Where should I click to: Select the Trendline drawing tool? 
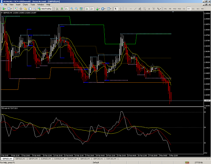135,9
